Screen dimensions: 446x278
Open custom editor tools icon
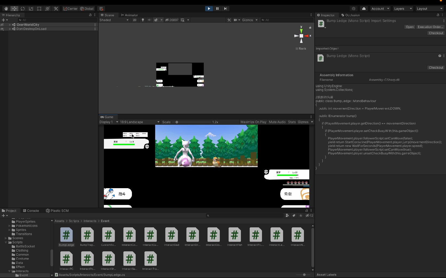pyautogui.click(x=56, y=9)
